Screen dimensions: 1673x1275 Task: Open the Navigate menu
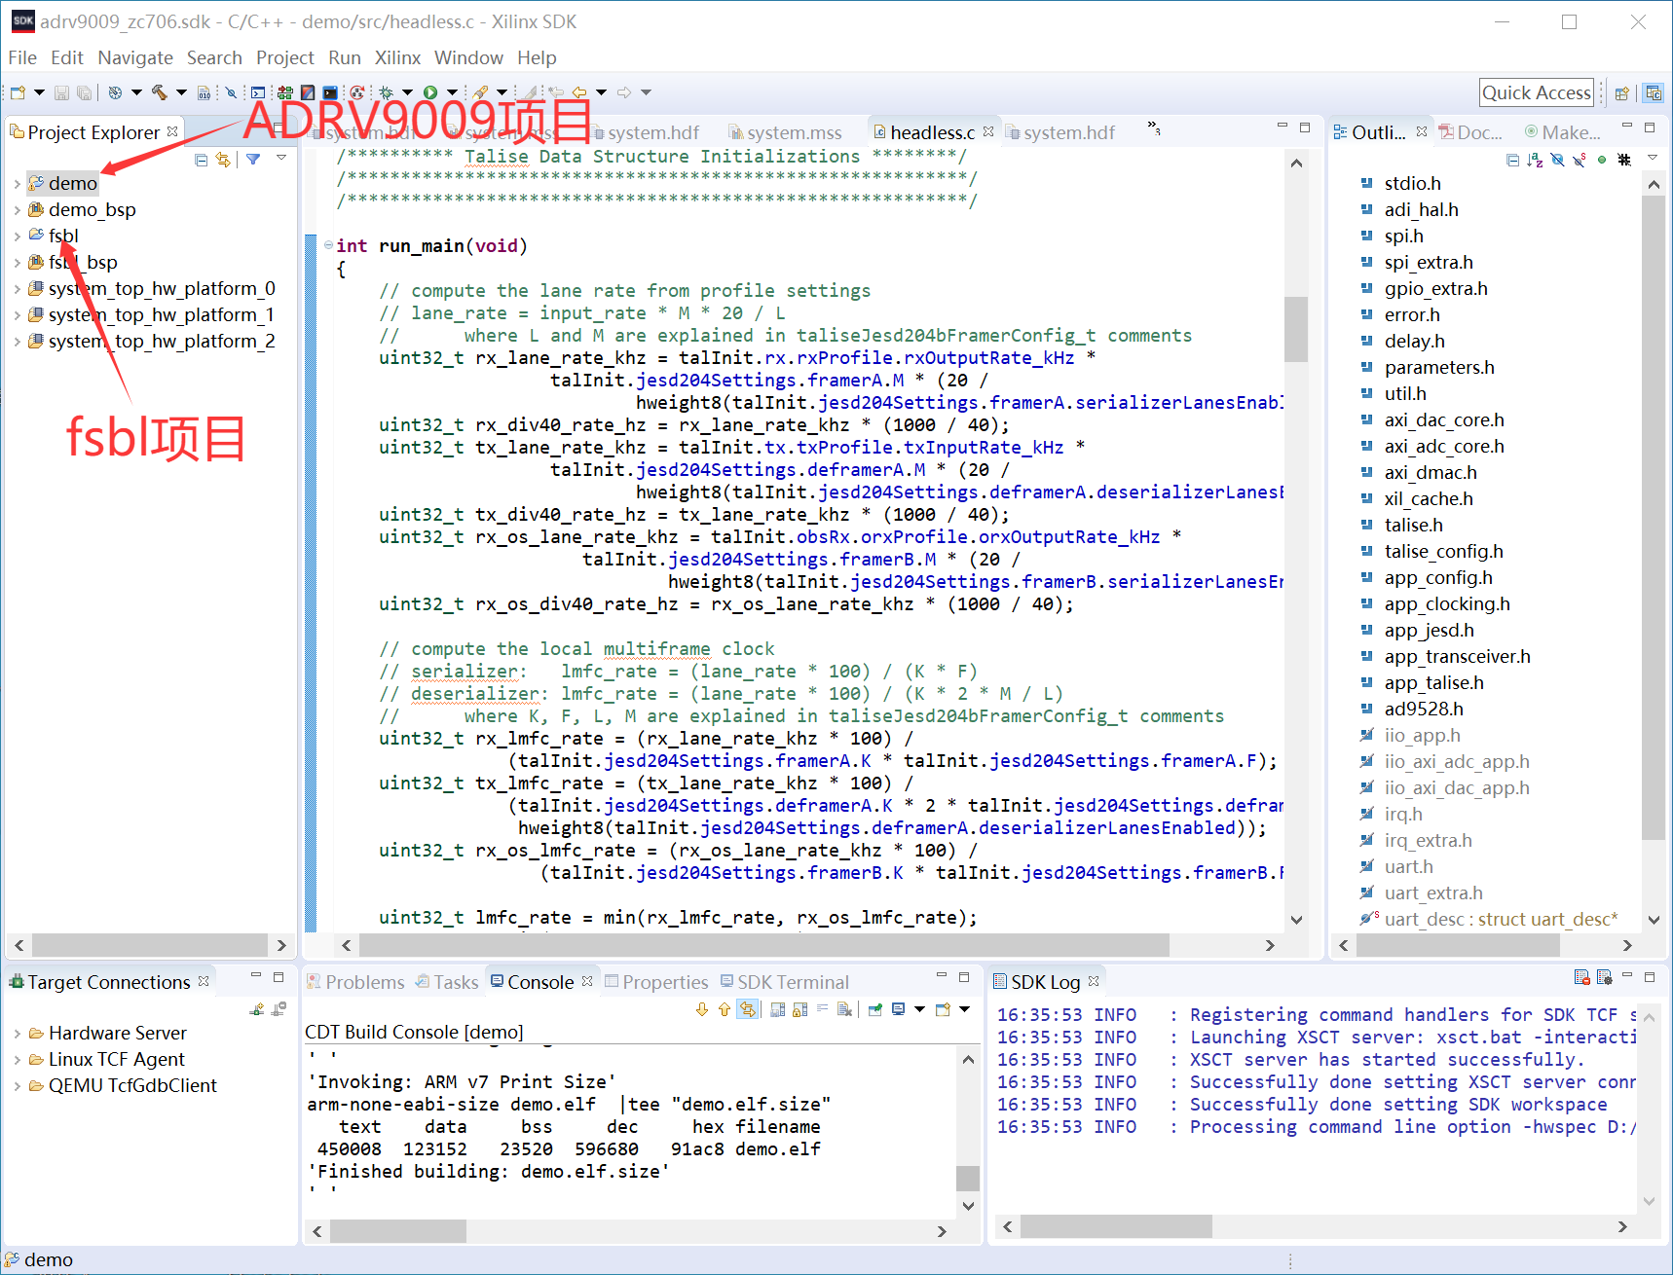coord(135,57)
